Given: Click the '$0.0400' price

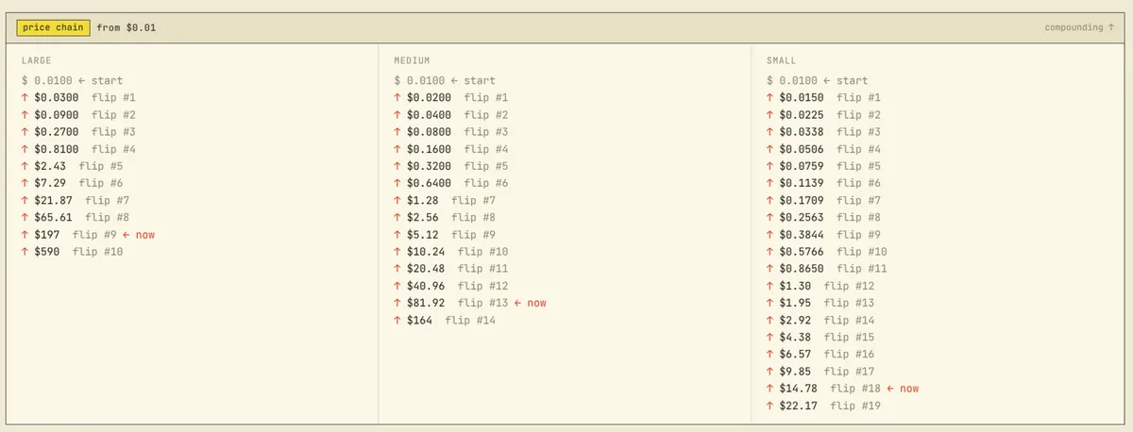Looking at the screenshot, I should 429,114.
